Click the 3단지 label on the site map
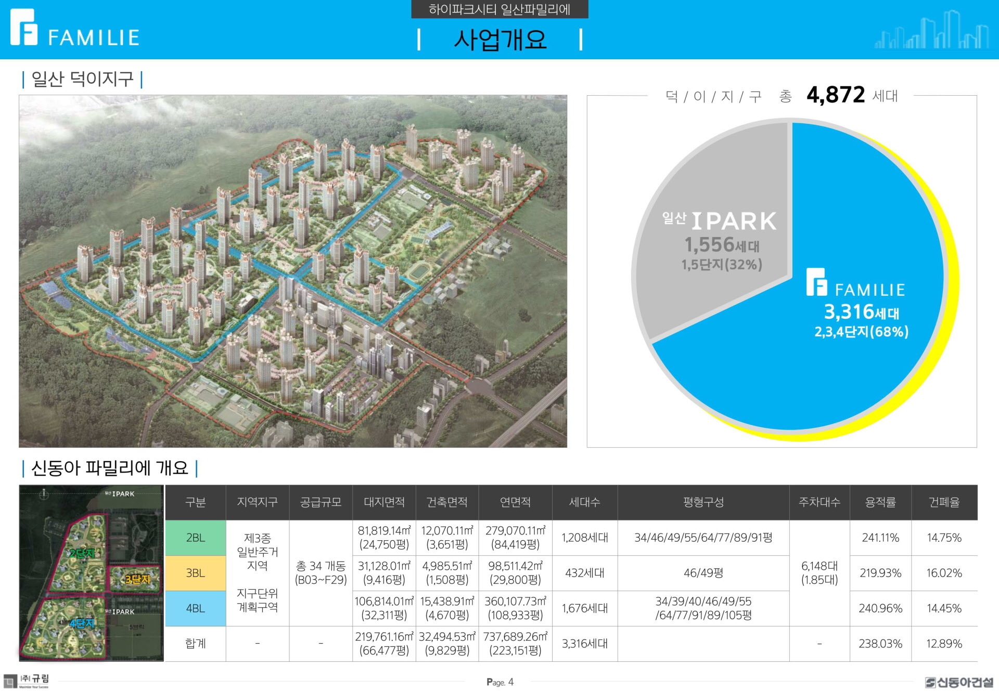This screenshot has width=999, height=691. click(x=137, y=579)
